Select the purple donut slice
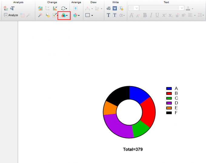Screen dimensions: 206x163 coord(117,126)
